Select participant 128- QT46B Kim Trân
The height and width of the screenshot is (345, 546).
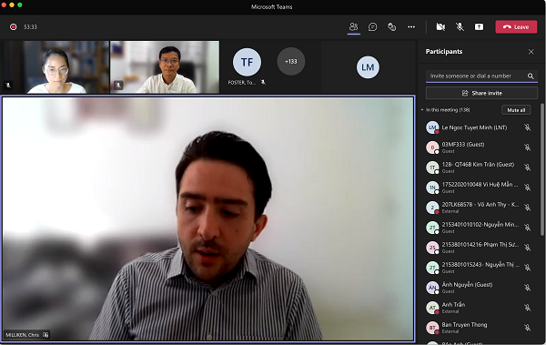(x=479, y=167)
